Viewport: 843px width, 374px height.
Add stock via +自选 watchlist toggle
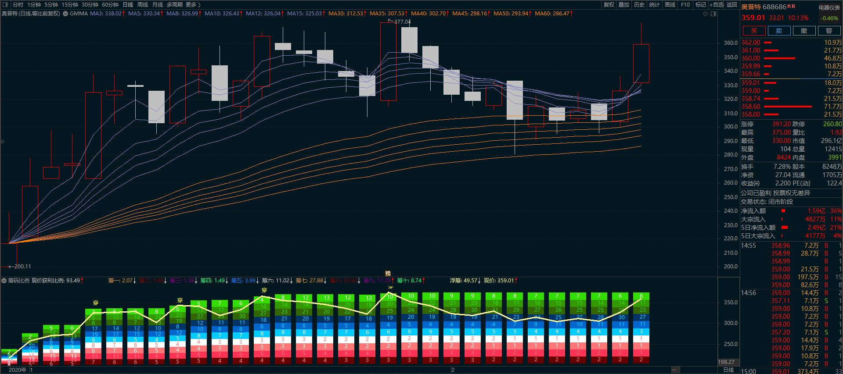[x=717, y=5]
